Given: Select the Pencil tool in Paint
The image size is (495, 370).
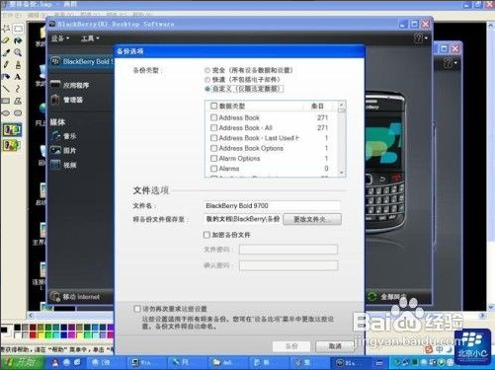Looking at the screenshot, I should pos(6,65).
